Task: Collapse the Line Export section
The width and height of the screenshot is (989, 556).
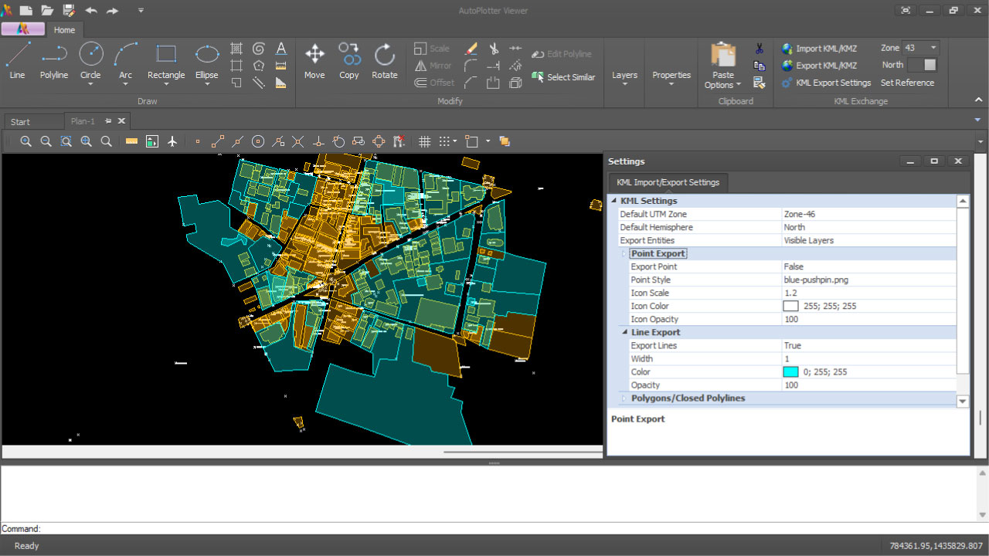Action: (624, 332)
